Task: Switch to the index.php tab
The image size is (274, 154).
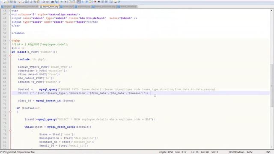Action: coord(66,7)
